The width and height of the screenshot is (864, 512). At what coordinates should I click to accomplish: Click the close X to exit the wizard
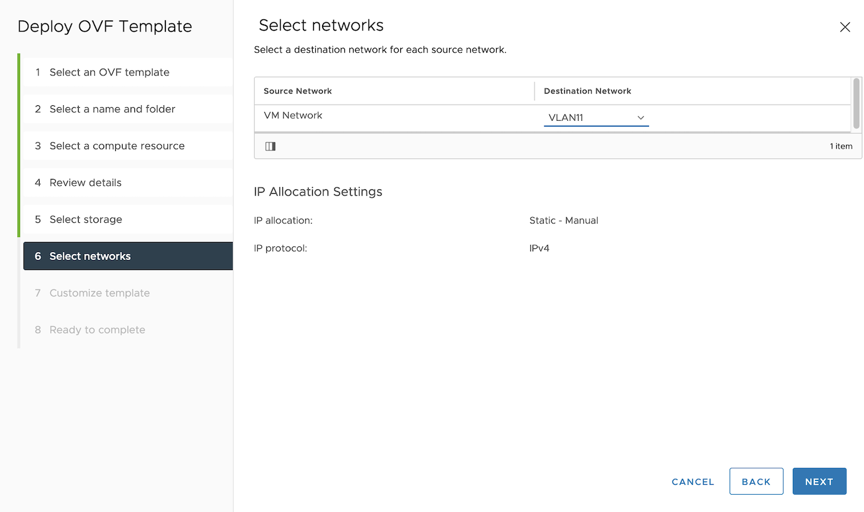[x=845, y=27]
